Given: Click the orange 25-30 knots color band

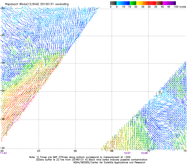Looking at the screenshot, I should pos(146,3).
